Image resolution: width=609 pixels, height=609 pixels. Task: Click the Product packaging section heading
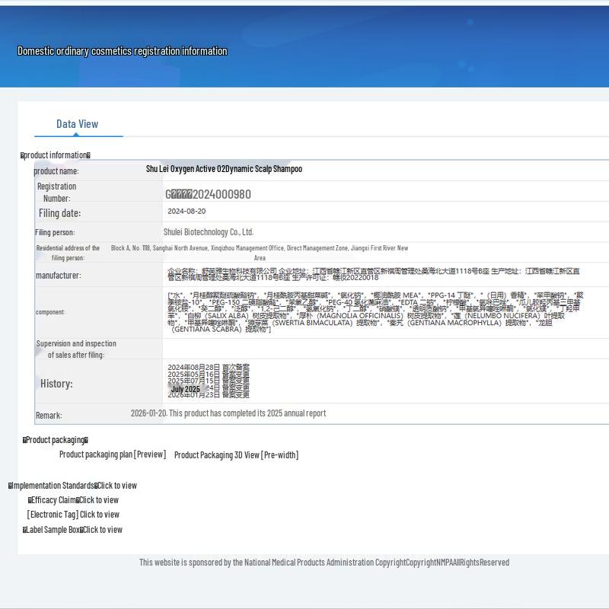pos(56,440)
